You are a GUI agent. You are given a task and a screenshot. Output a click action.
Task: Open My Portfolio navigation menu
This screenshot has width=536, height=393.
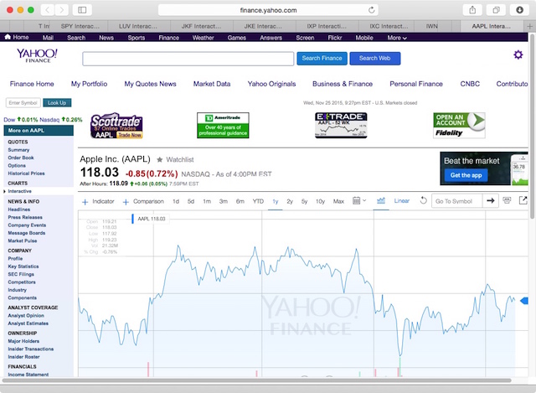89,84
